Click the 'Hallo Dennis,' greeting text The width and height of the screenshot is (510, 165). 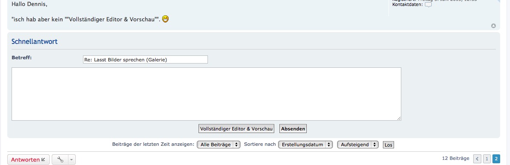click(x=29, y=5)
